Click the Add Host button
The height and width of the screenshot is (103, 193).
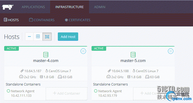coord(68,37)
